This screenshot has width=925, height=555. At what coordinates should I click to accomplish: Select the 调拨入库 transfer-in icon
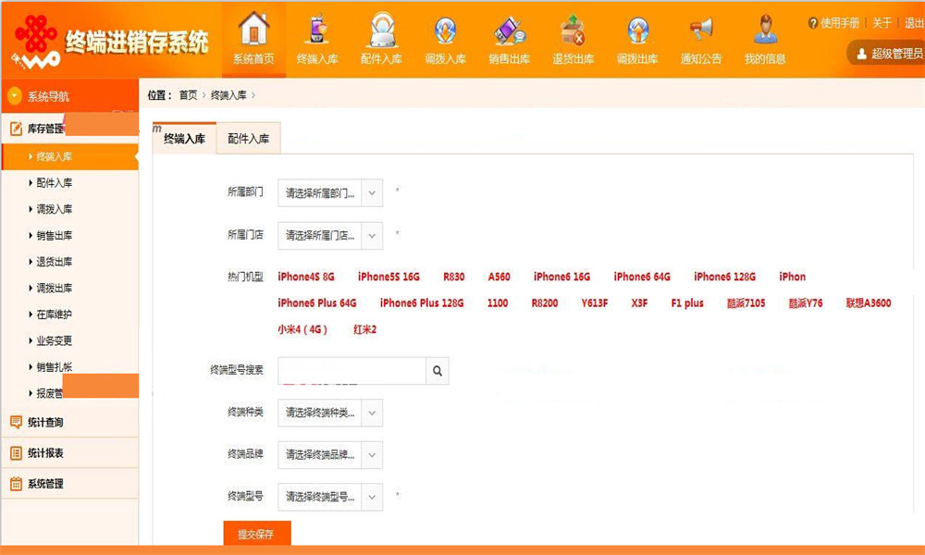point(445,31)
